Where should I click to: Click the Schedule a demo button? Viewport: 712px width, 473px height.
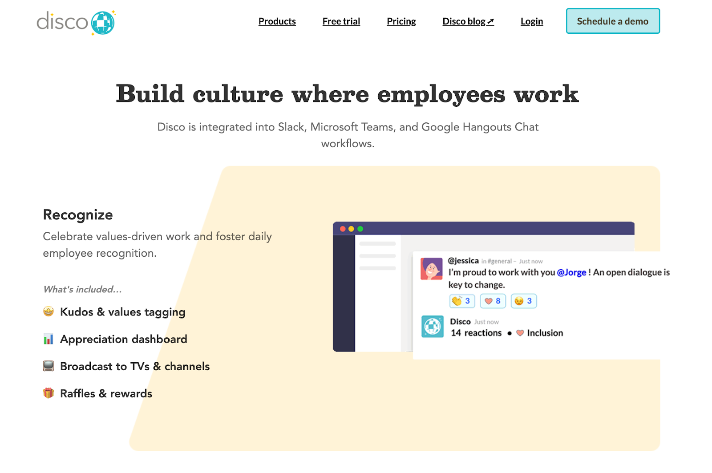(x=612, y=21)
